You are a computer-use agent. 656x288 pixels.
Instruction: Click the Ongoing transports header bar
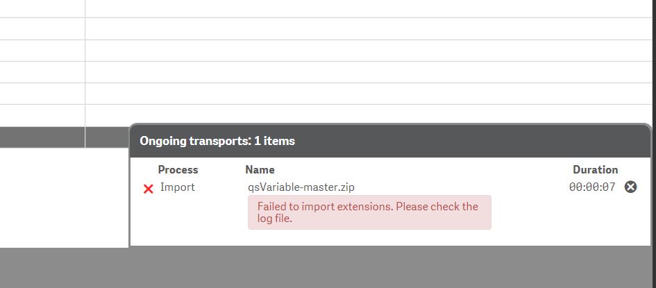tap(389, 141)
